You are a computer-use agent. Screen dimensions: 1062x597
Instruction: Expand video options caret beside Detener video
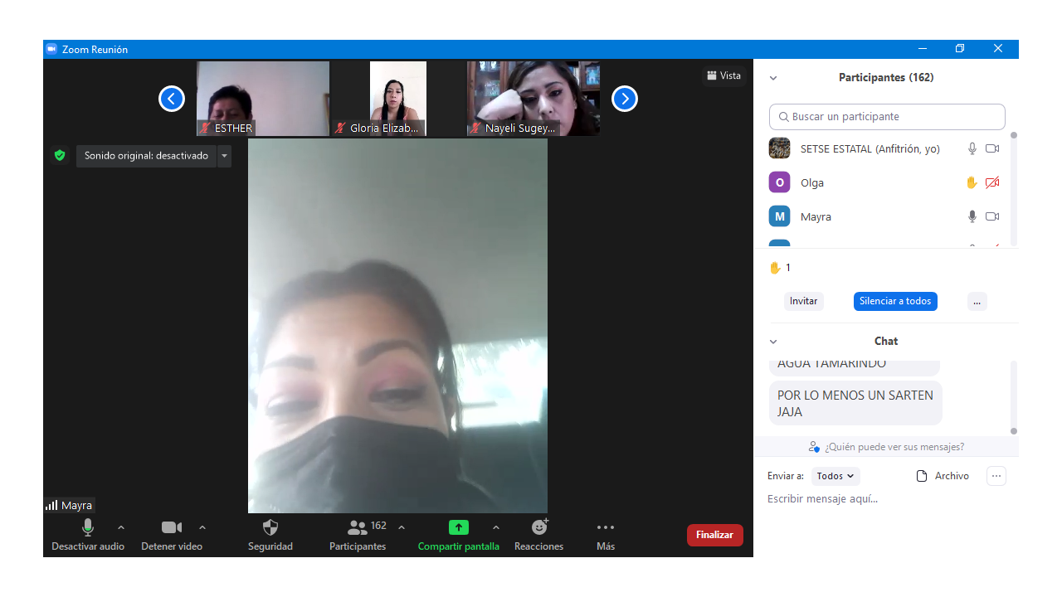pos(202,527)
